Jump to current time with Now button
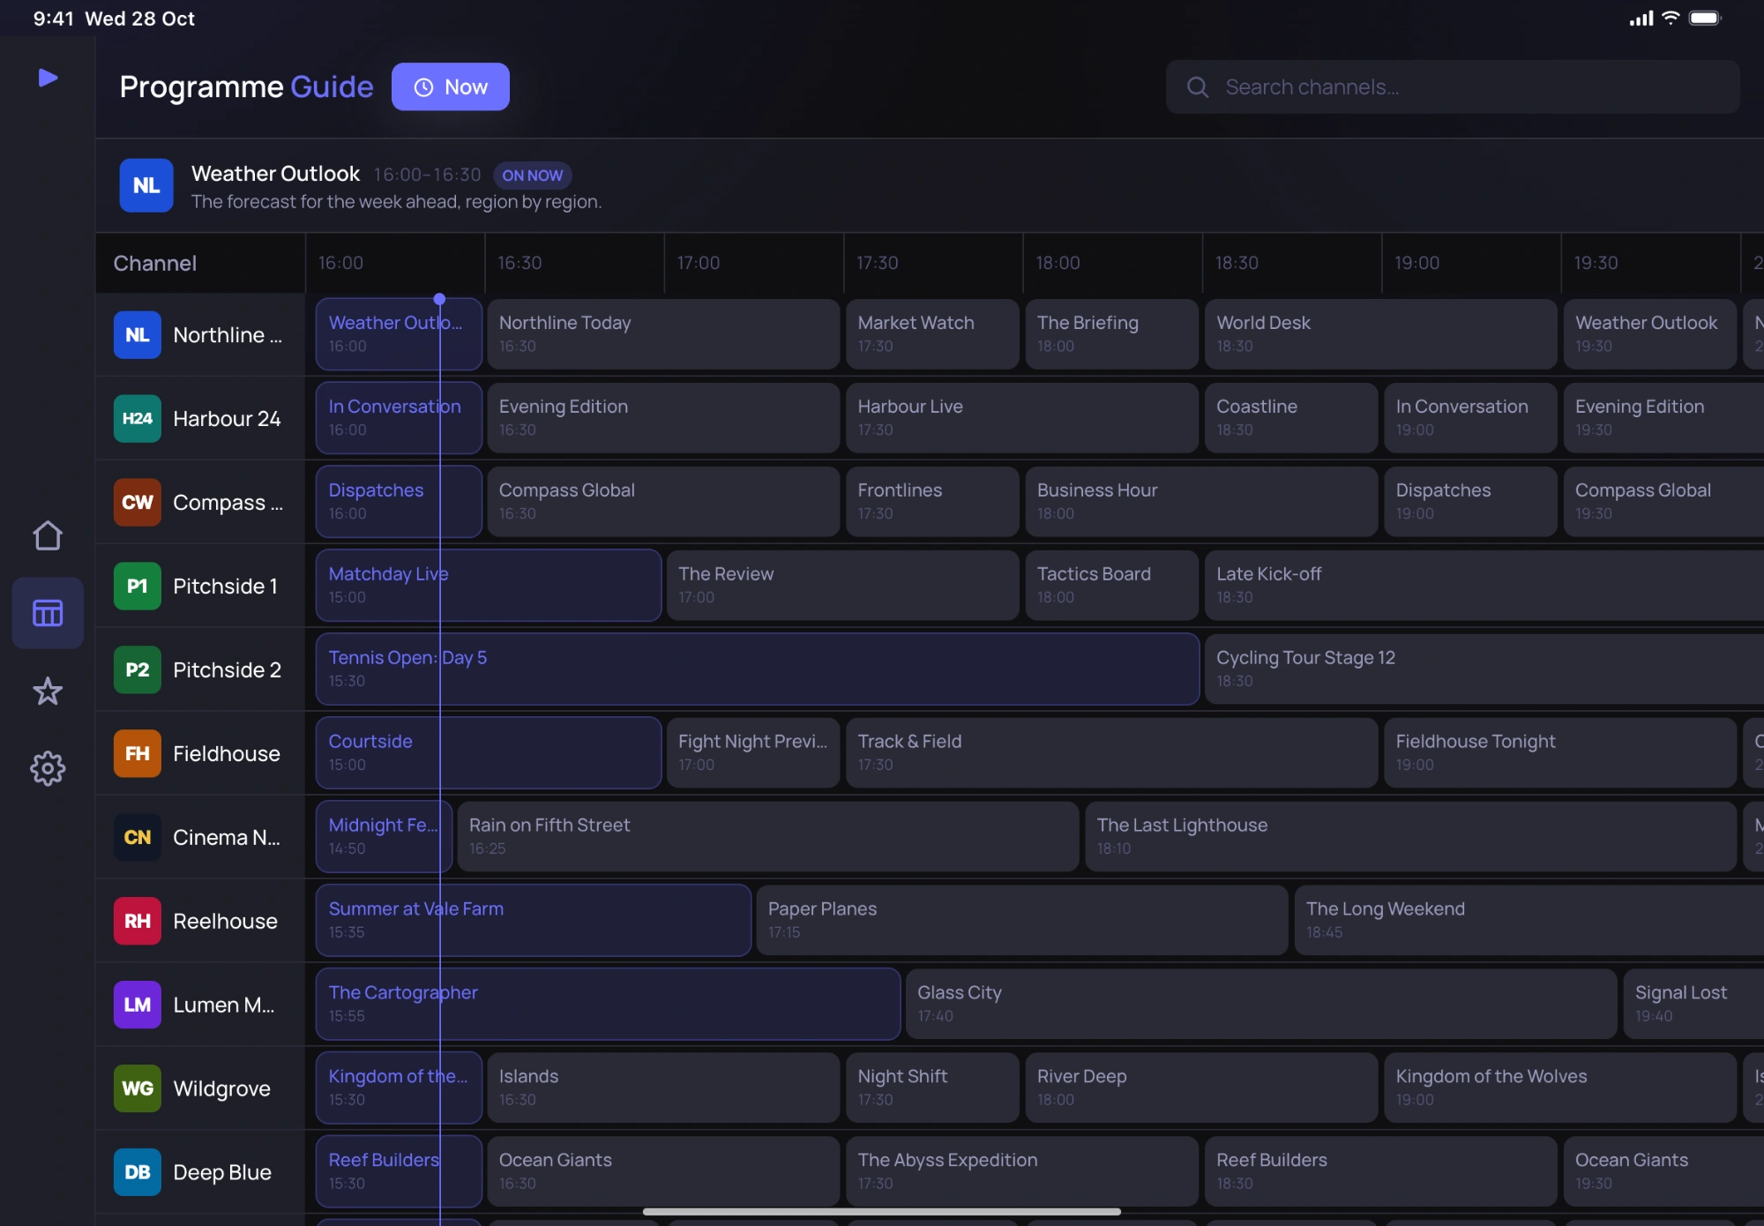Image resolution: width=1764 pixels, height=1226 pixels. tap(451, 86)
